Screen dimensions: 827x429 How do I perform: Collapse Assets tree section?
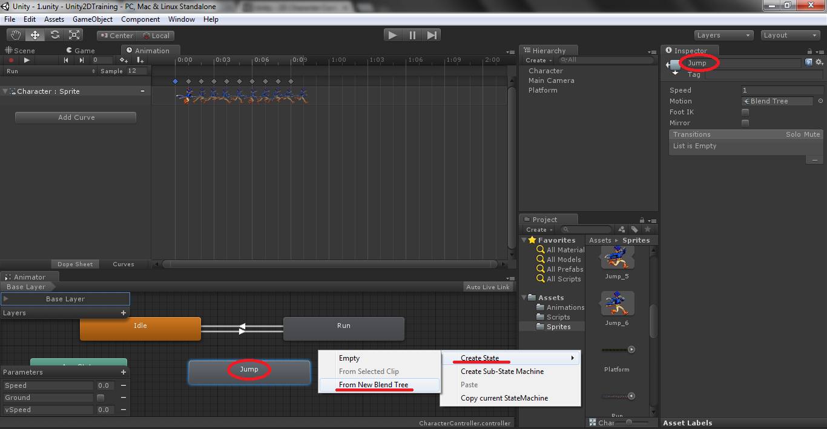(524, 298)
